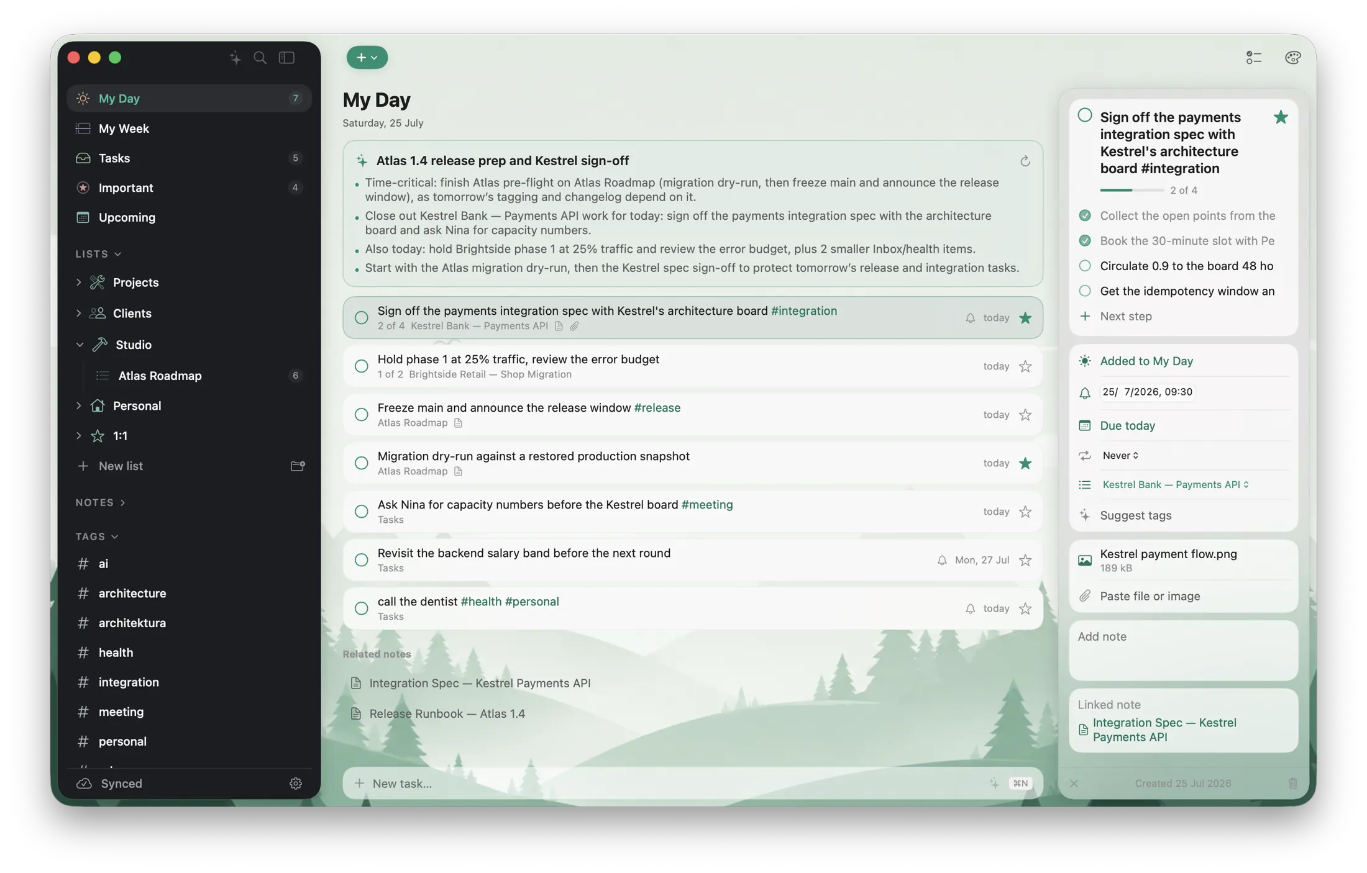Click the paperclip beside Paste file or image

1084,596
